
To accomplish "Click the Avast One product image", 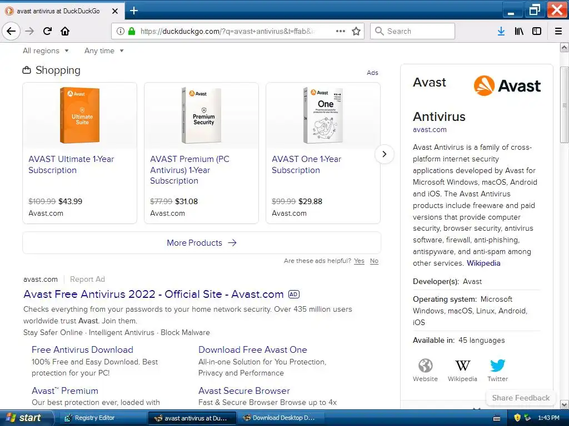I will coord(323,115).
